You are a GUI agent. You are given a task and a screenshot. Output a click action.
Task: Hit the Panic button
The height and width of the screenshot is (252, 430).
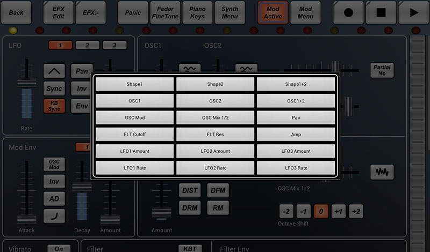[133, 12]
